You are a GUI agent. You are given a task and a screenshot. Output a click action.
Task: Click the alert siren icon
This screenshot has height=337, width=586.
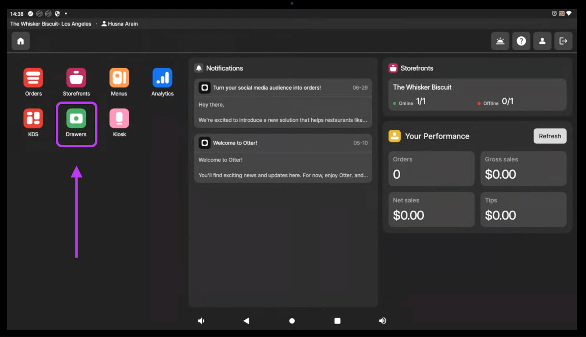(500, 41)
